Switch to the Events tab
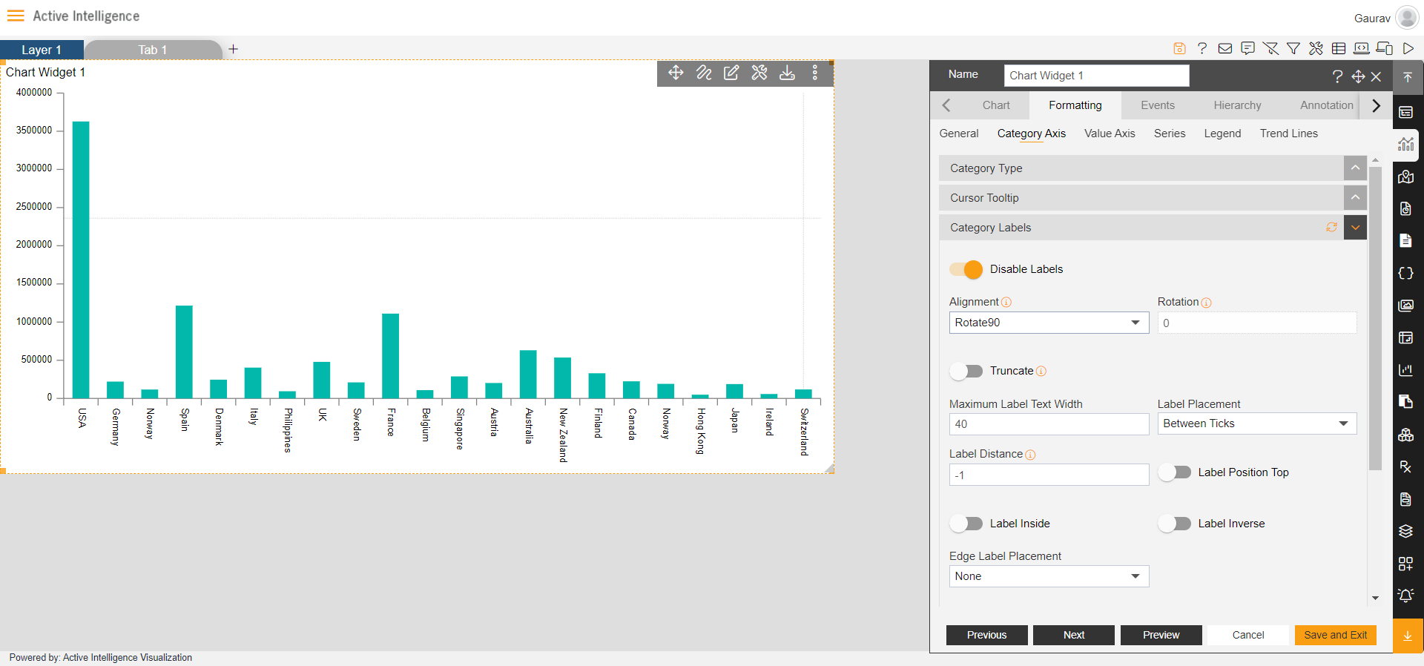 pos(1158,105)
